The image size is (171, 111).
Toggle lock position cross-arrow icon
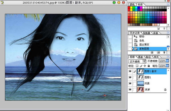tap(145, 66)
